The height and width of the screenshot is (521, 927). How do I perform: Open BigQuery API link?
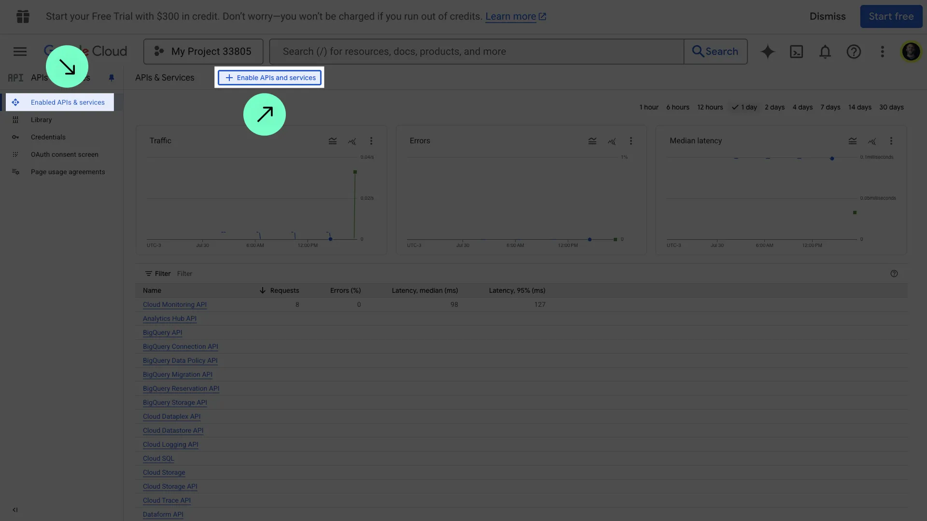click(162, 332)
